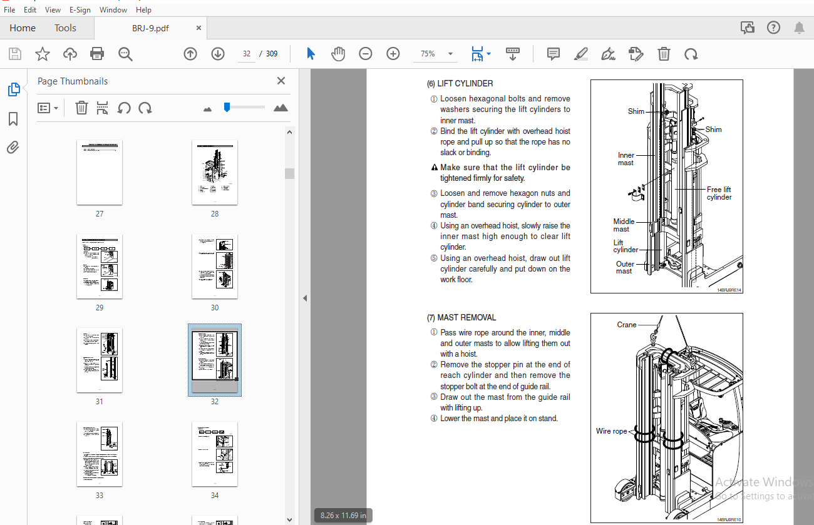Screen dimensions: 814x525
Task: Reduce thumbnail size with small mountain icon
Action: point(208,109)
